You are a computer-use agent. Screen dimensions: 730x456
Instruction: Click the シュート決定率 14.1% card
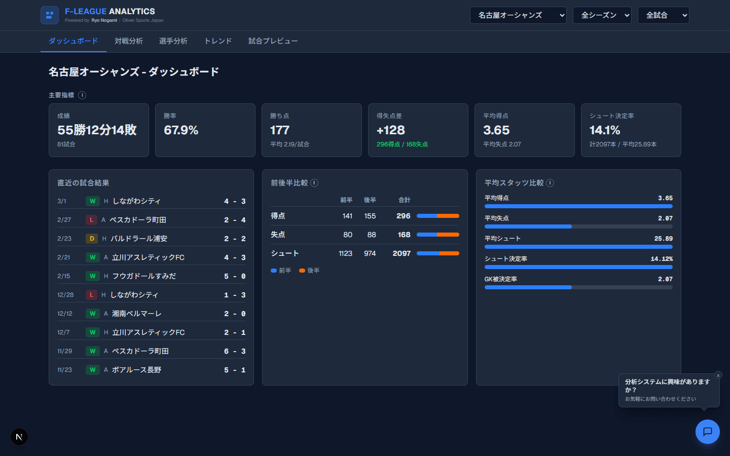pos(631,130)
